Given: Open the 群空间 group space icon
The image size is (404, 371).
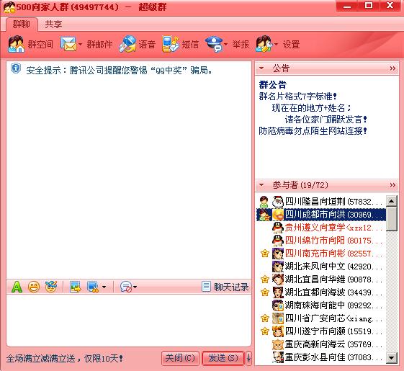Looking at the screenshot, I should [17, 44].
